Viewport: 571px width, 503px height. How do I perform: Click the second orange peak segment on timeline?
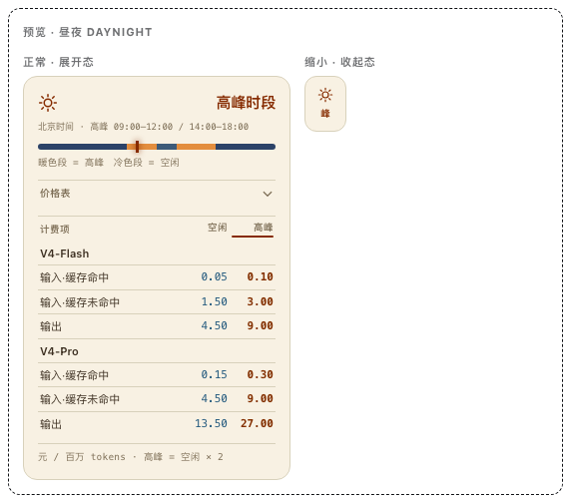click(196, 147)
